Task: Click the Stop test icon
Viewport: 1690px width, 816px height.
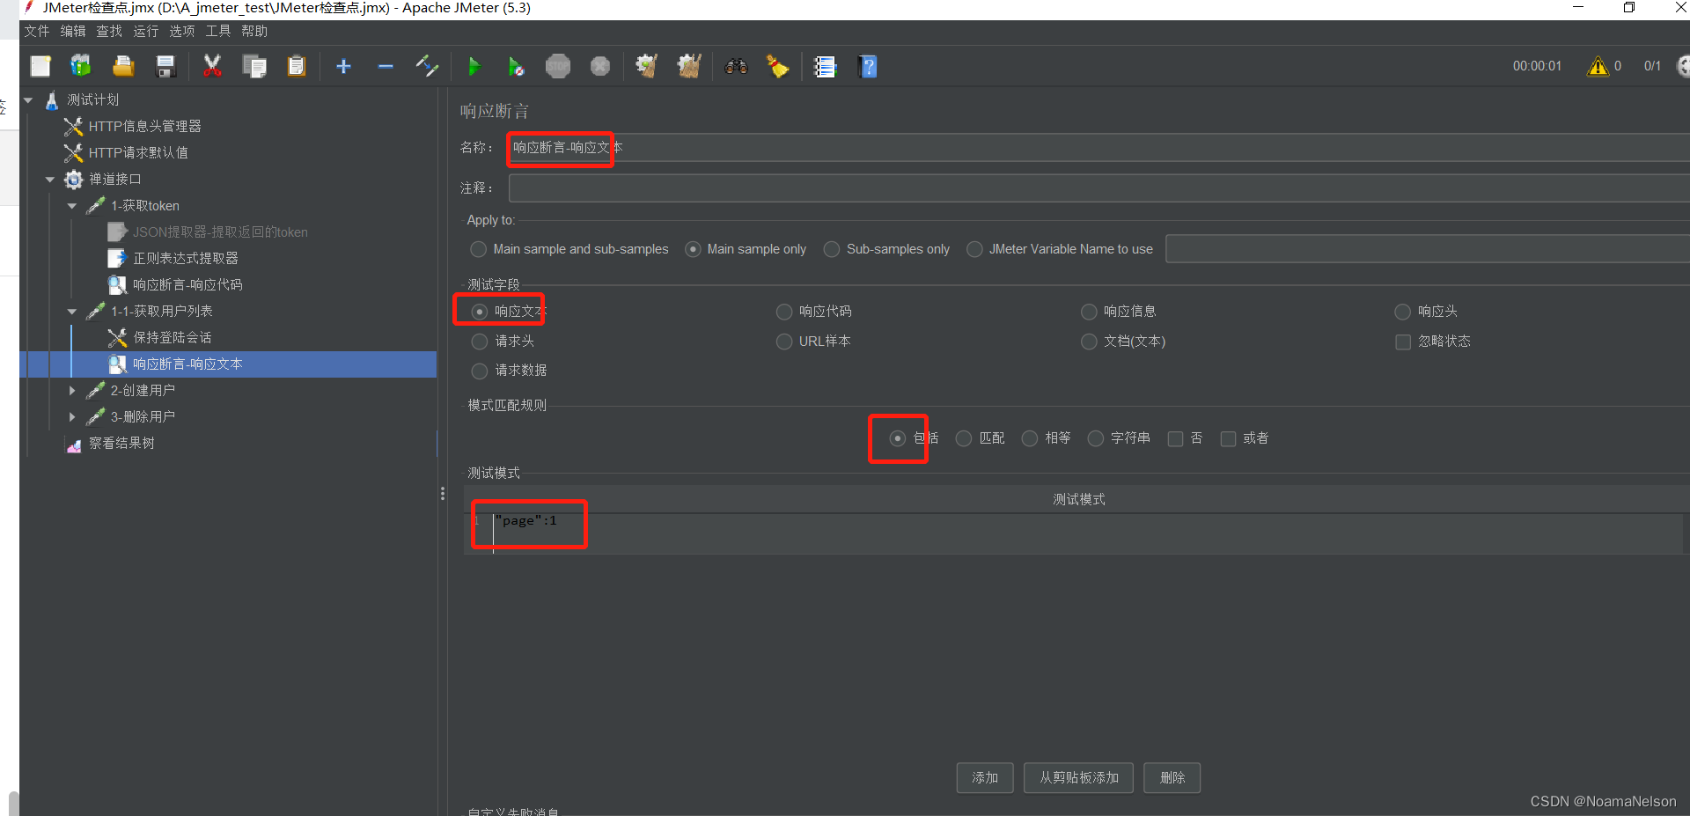Action: pyautogui.click(x=558, y=66)
